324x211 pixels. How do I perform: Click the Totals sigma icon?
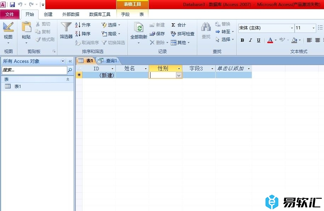tap(174, 25)
